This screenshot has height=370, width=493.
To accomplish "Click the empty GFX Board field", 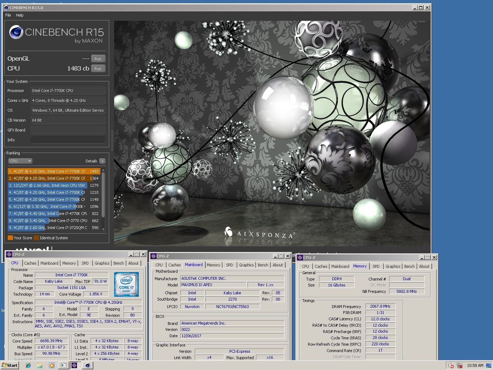I will 68,130.
